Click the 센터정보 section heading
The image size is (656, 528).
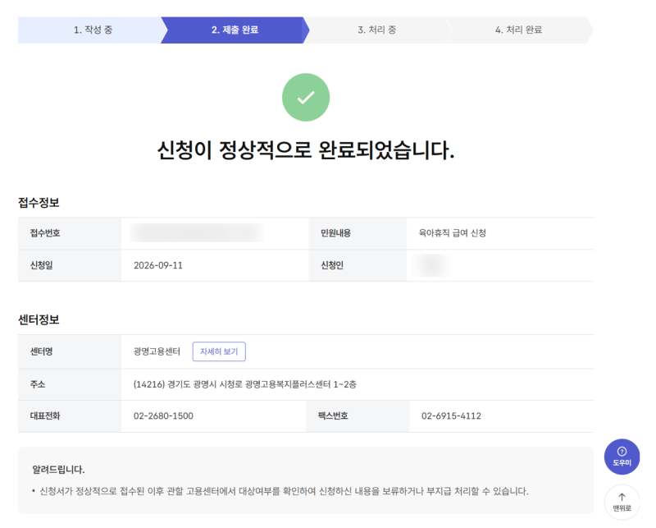tap(39, 319)
